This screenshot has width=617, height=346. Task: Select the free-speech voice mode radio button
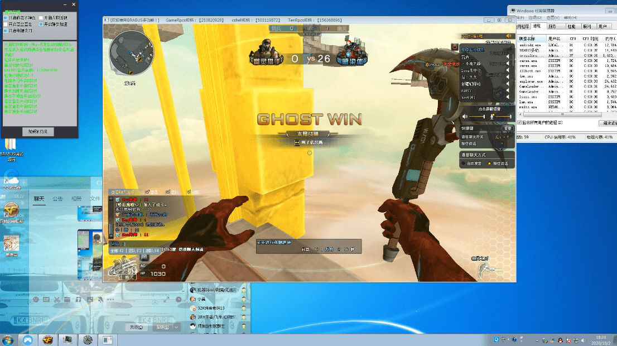tap(463, 164)
